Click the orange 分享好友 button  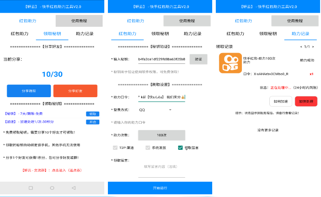coord(76,91)
